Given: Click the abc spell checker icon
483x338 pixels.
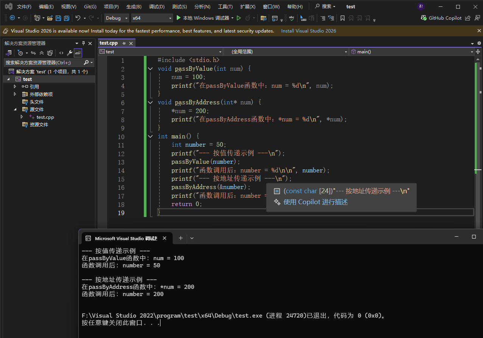Looking at the screenshot, I should pos(291,18).
